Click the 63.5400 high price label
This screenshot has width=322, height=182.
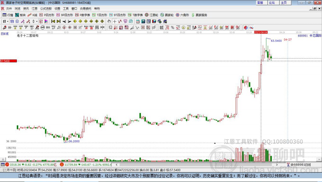(276, 41)
